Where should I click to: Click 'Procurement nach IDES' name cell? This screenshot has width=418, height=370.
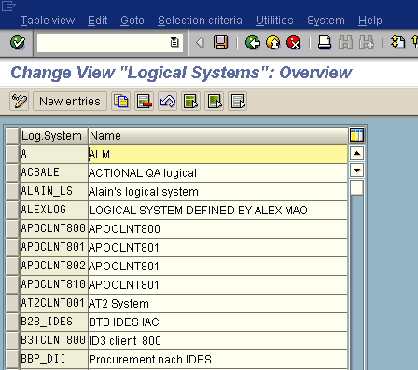(217, 359)
